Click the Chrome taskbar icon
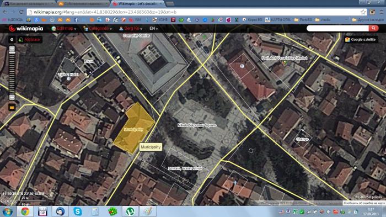 (25, 211)
